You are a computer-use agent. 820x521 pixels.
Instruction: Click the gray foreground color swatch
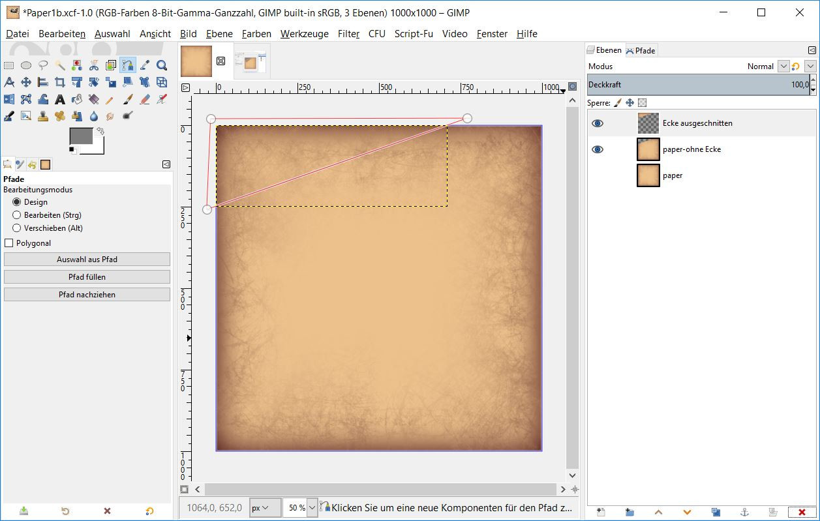point(81,136)
